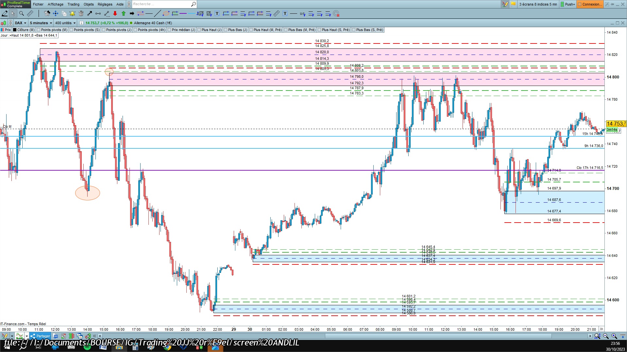Open the 5 minutes timeframe dropdown
The image size is (627, 352).
41,23
